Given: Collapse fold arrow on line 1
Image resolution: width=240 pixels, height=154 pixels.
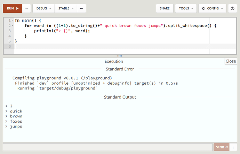Looking at the screenshot, I should click(12, 20).
